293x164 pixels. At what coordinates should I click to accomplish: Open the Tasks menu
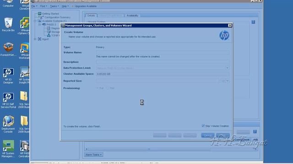pyautogui.click(x=54, y=6)
